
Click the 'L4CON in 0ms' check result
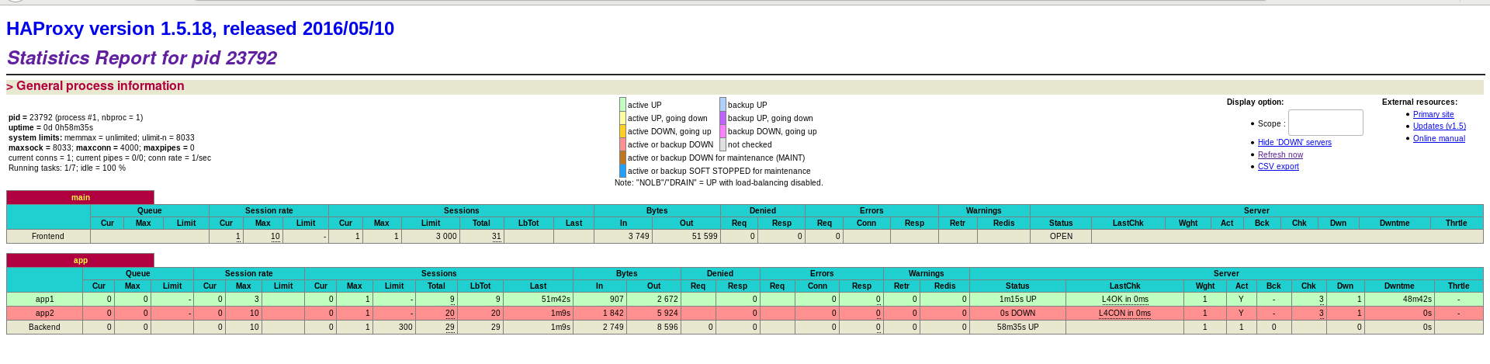1124,313
